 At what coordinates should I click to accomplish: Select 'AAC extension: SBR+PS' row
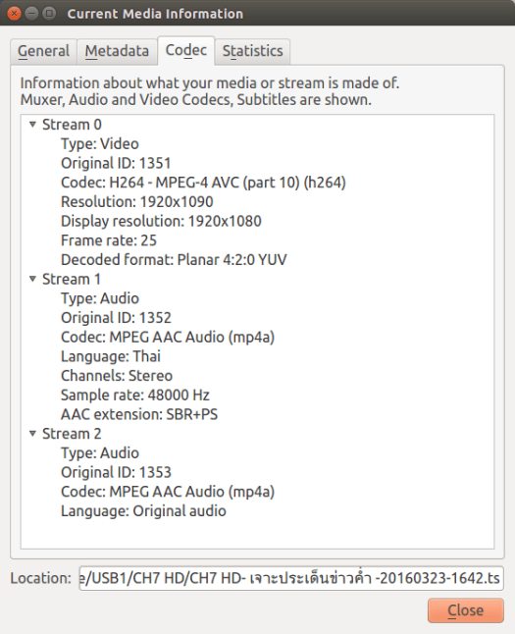click(x=139, y=414)
